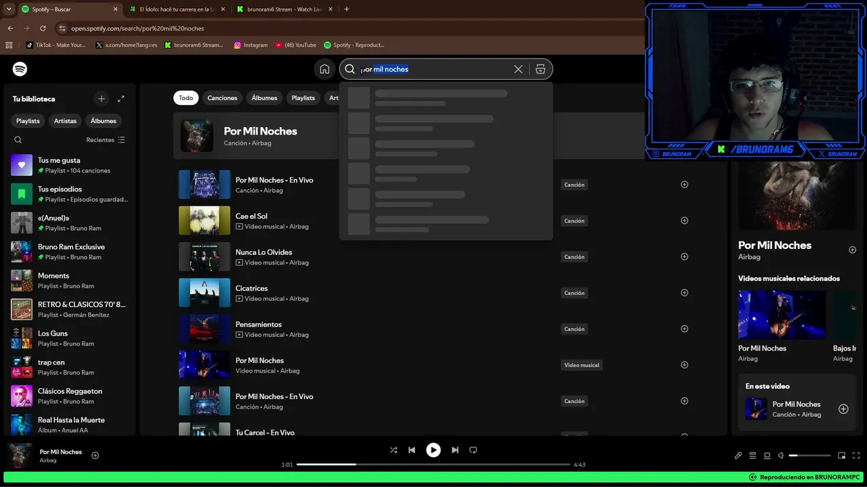Add Pensamientos to library

point(684,329)
